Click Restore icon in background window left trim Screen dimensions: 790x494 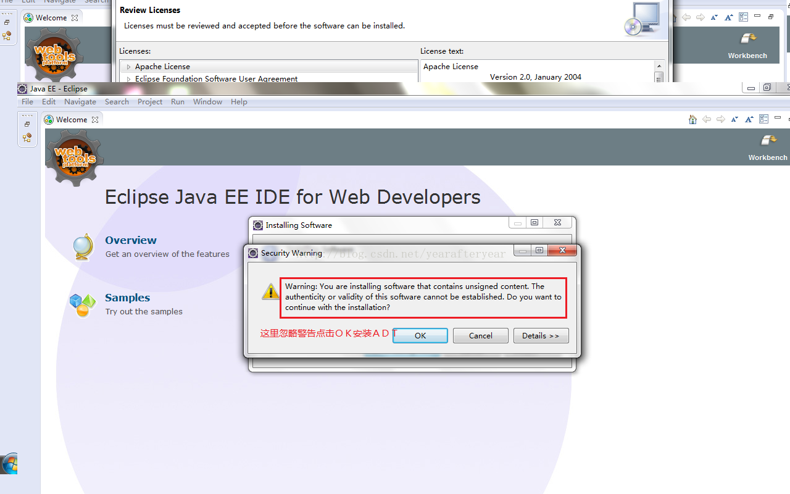coord(7,22)
